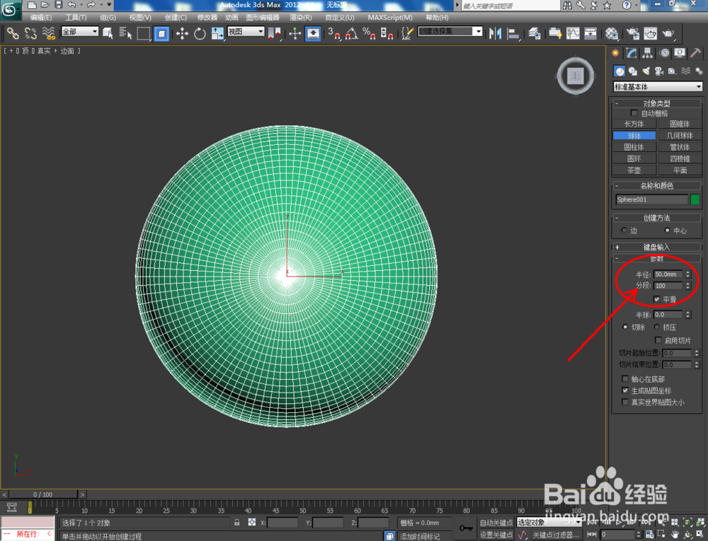Screen dimensions: 708x541
Task: Toggle the 生成贴图坐标 checkbox
Action: tap(625, 390)
